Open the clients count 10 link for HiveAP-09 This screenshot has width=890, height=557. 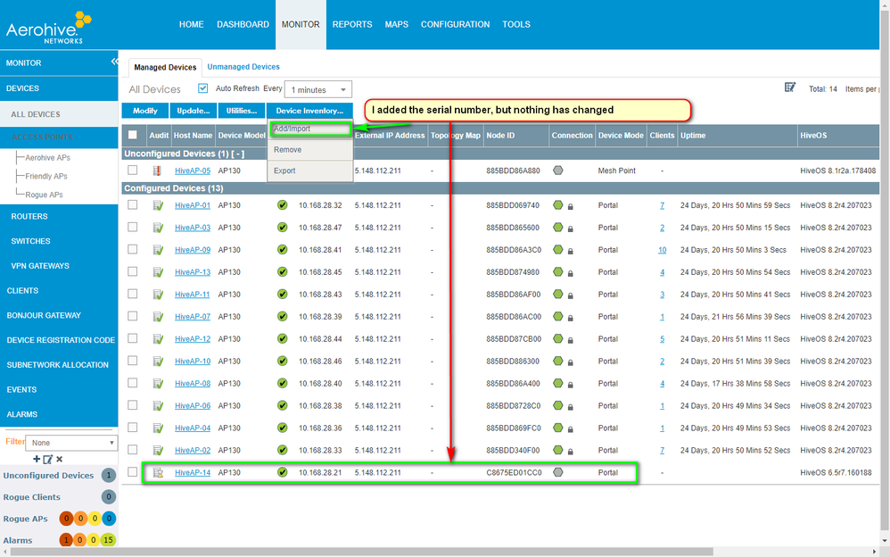[662, 250]
